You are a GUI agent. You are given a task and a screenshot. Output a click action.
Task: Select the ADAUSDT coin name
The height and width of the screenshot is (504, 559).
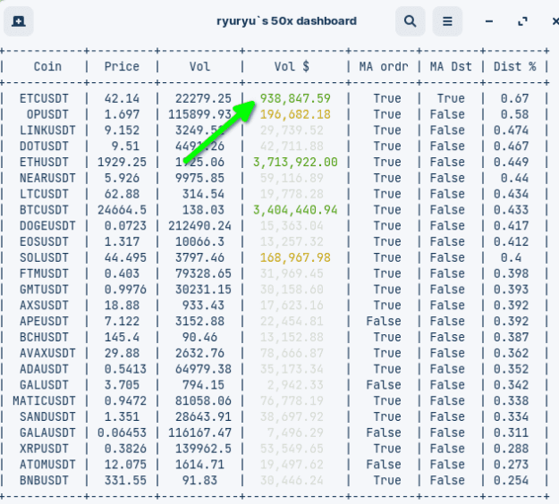(44, 369)
